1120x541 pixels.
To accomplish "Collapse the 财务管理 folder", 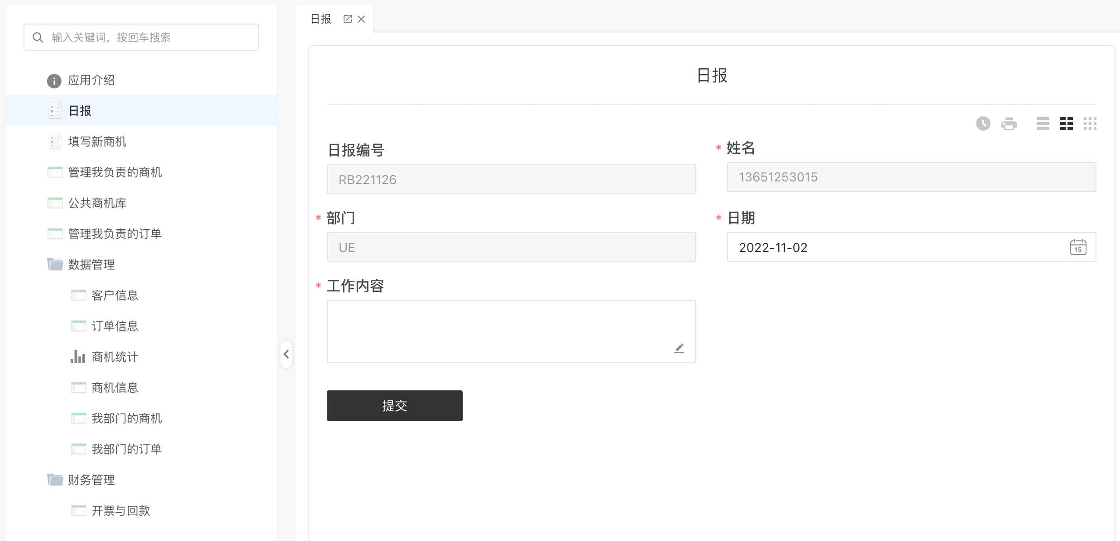I will point(91,480).
